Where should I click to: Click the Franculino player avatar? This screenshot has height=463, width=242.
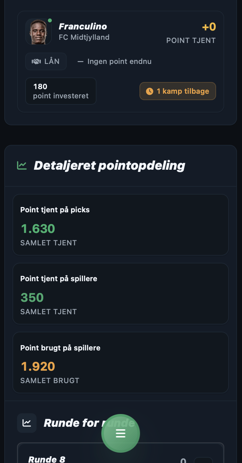click(38, 32)
